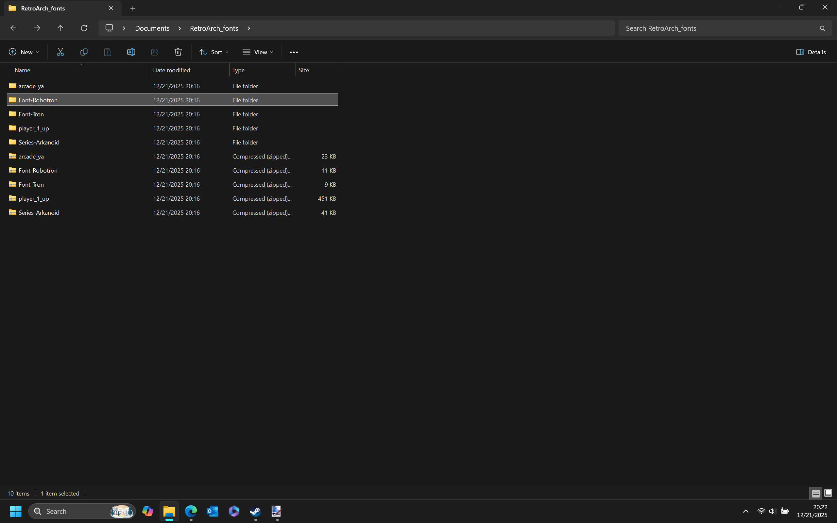Click the Refresh button
Screen dimensions: 837x523
tap(84, 28)
